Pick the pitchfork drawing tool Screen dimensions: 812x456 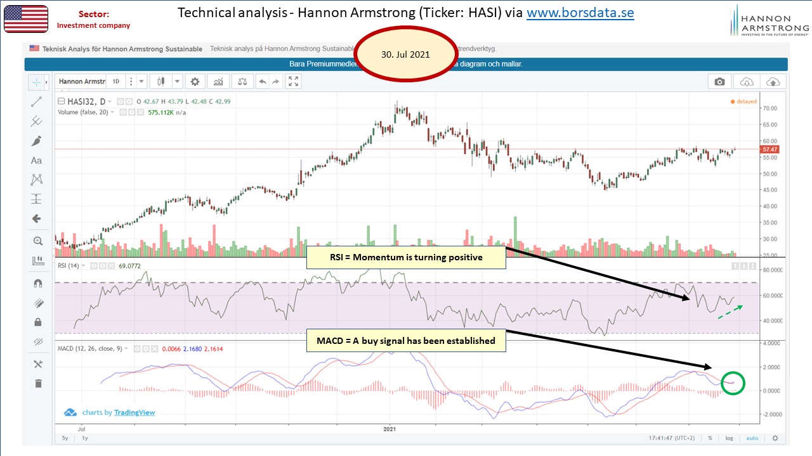pyautogui.click(x=37, y=121)
